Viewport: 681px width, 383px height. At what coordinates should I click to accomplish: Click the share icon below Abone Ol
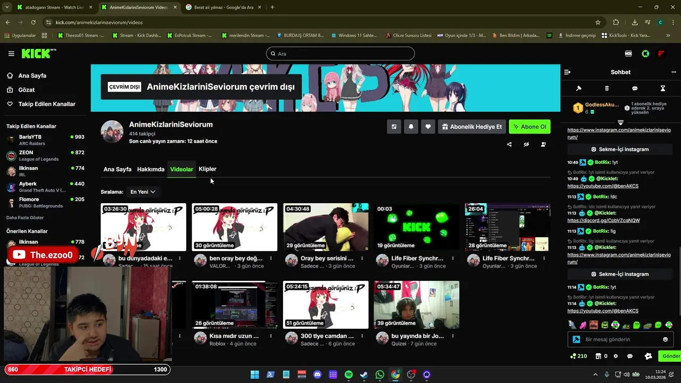509,144
